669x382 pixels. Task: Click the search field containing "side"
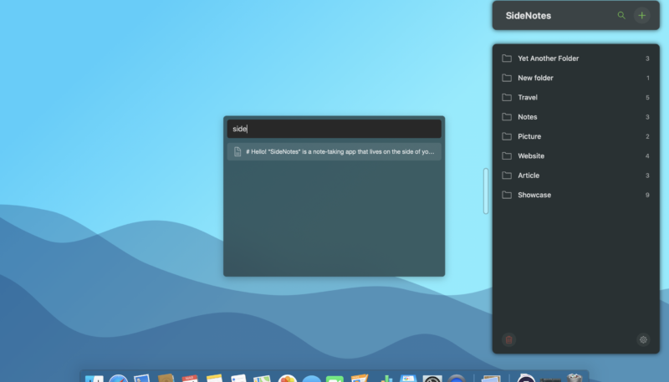coord(334,129)
